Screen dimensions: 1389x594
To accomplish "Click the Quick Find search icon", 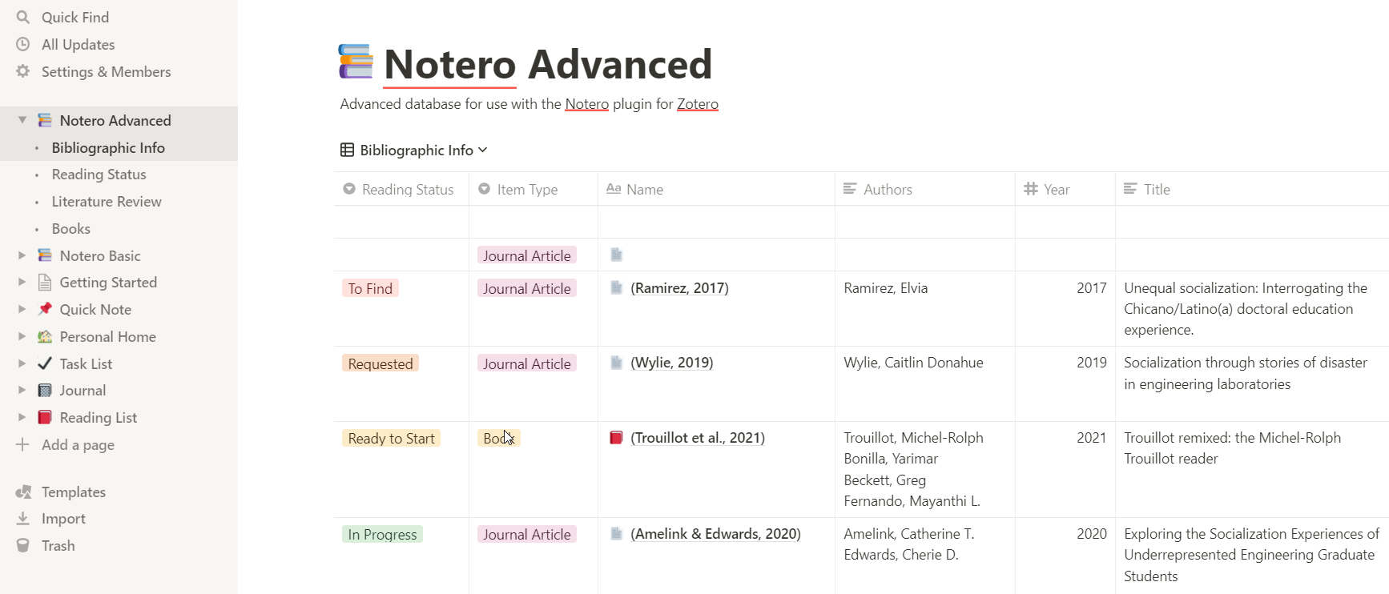I will [x=23, y=17].
